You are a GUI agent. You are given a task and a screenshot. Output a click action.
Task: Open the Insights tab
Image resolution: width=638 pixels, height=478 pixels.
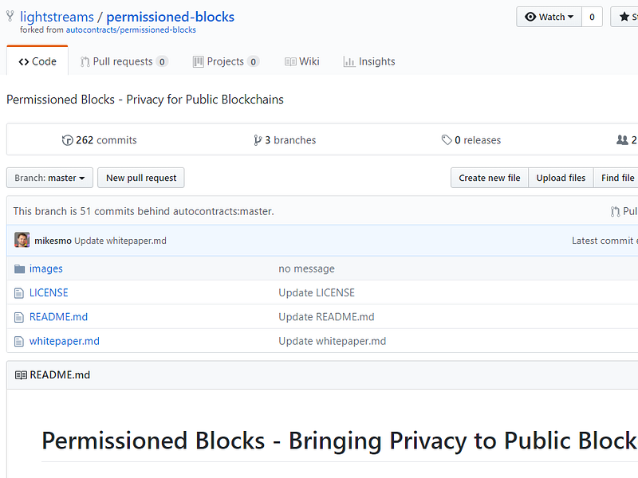coord(369,61)
